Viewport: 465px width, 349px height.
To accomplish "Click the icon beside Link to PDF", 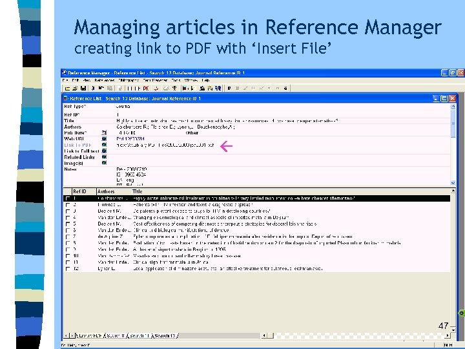I will pyautogui.click(x=104, y=145).
